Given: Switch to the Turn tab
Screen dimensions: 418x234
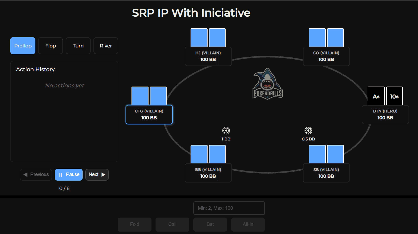Looking at the screenshot, I should click(78, 46).
